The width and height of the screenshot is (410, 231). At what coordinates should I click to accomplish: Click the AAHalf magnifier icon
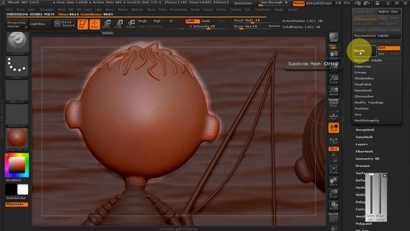(x=334, y=91)
